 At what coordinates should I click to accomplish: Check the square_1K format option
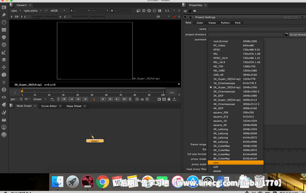(x=211, y=121)
